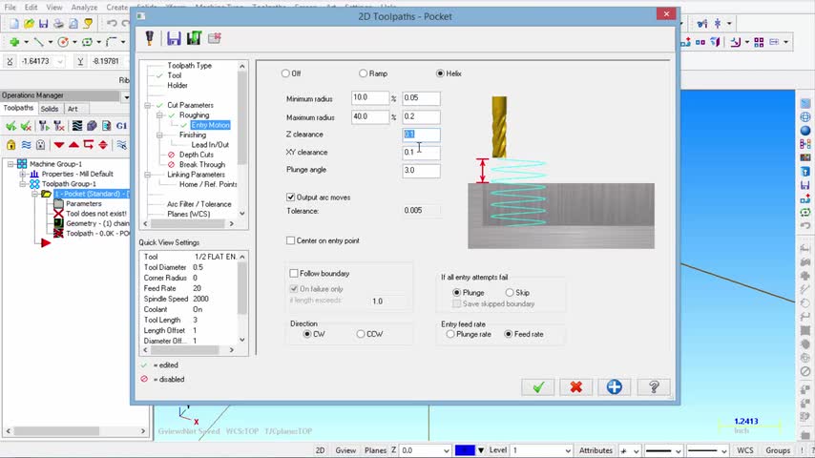Image resolution: width=815 pixels, height=458 pixels.
Task: Click the wireframe globe icon on right bar
Action: coord(805,117)
